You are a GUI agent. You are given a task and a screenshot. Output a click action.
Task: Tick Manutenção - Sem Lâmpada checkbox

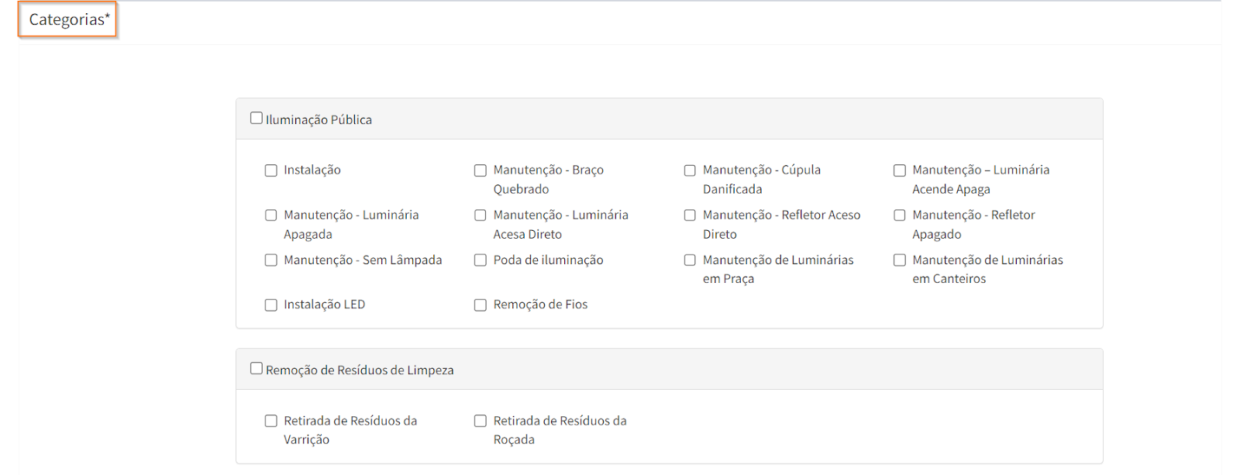pos(271,260)
